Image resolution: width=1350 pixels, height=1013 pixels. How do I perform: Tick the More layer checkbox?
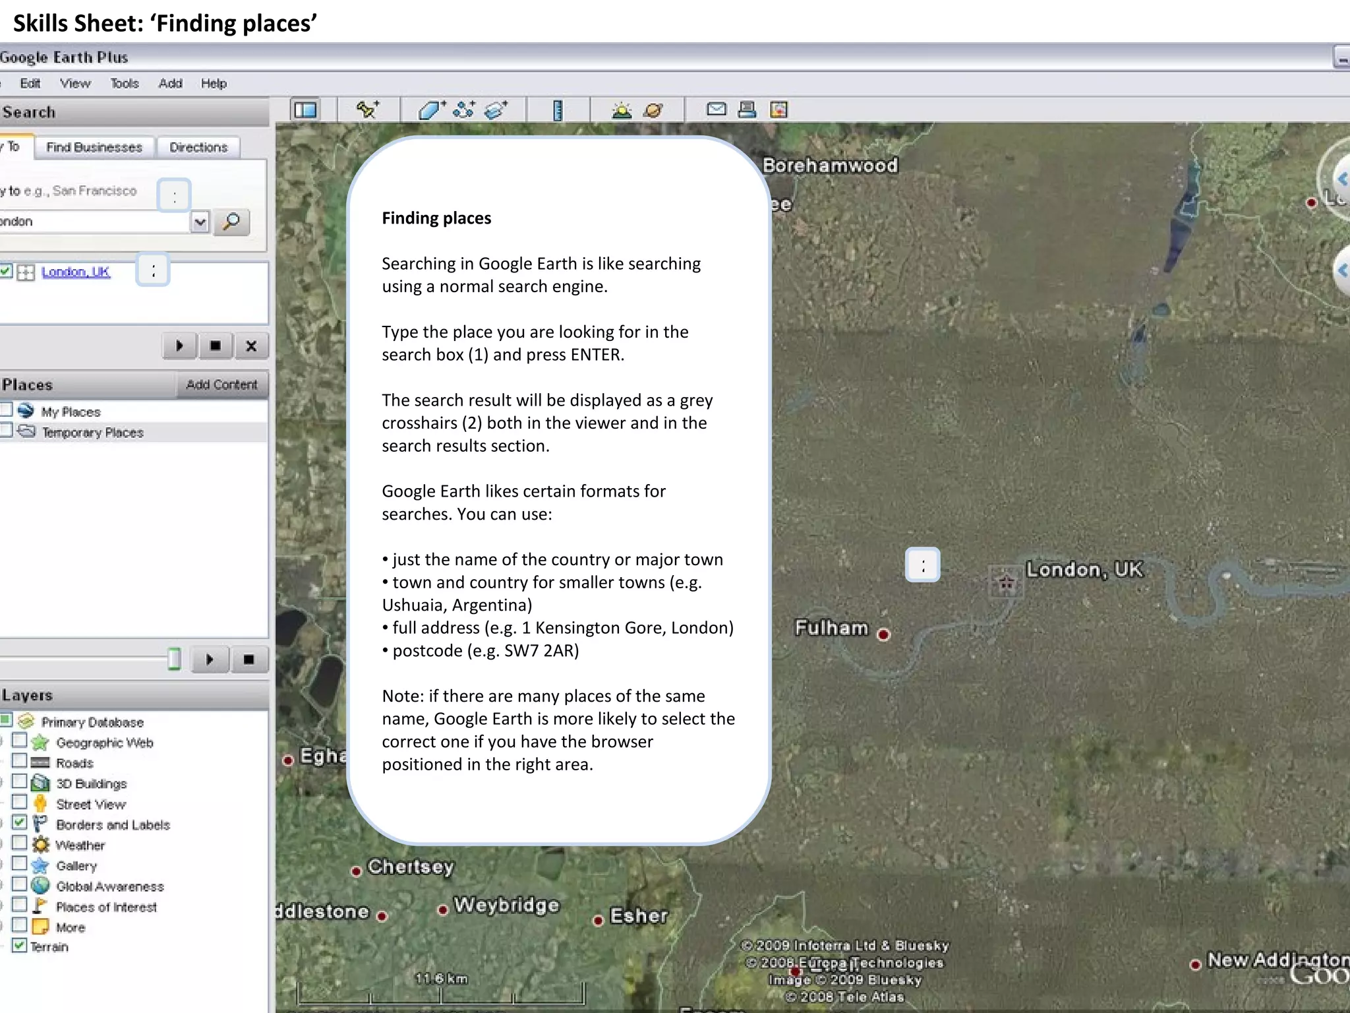(19, 925)
